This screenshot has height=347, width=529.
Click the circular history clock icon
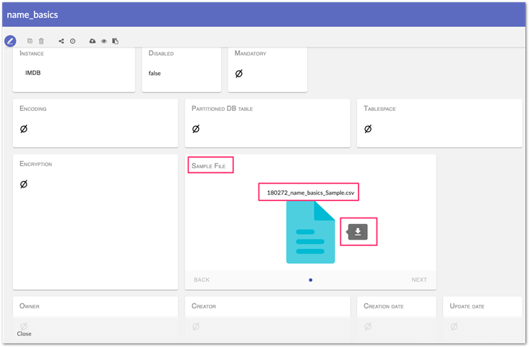72,41
